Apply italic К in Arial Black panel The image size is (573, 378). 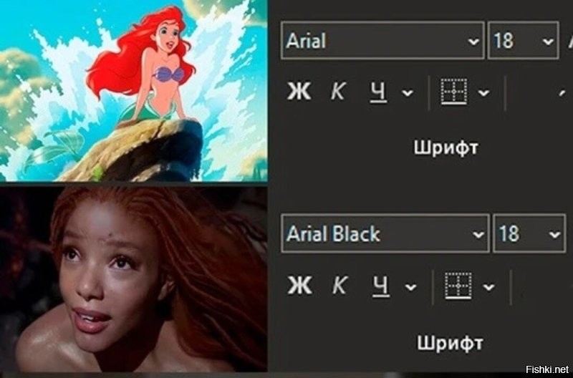click(339, 284)
